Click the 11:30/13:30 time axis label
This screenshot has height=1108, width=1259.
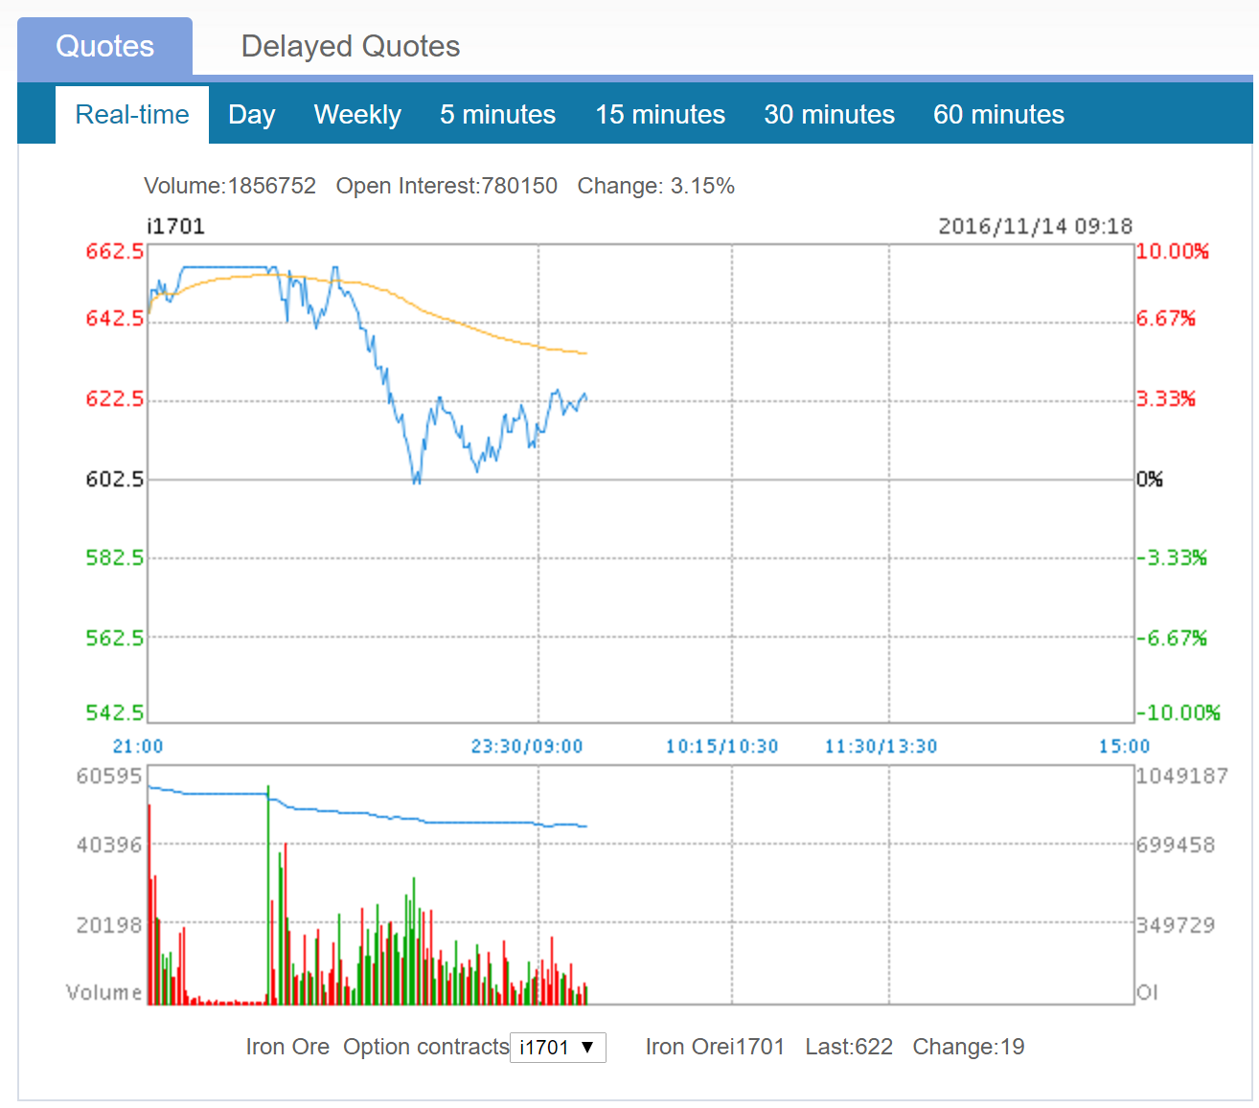point(881,746)
